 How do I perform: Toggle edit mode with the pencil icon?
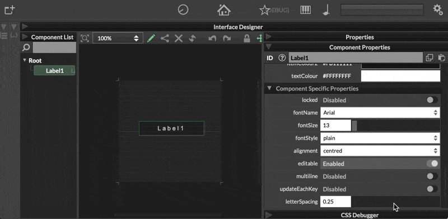(151, 38)
